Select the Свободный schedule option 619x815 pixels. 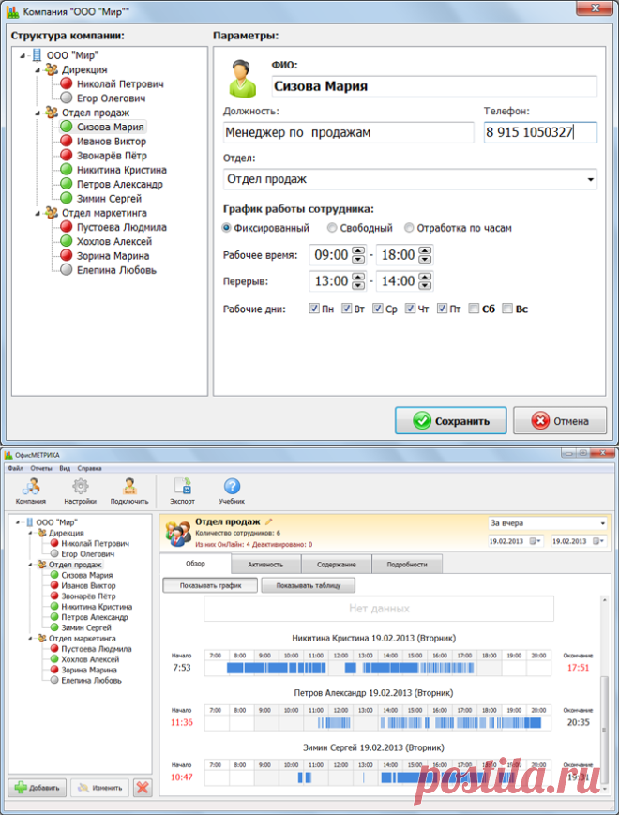tap(332, 228)
